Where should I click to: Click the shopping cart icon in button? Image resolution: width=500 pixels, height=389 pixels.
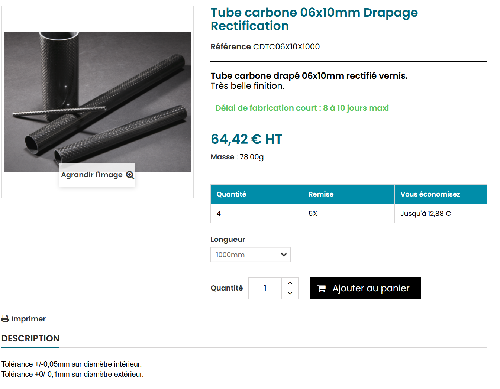[x=322, y=288]
